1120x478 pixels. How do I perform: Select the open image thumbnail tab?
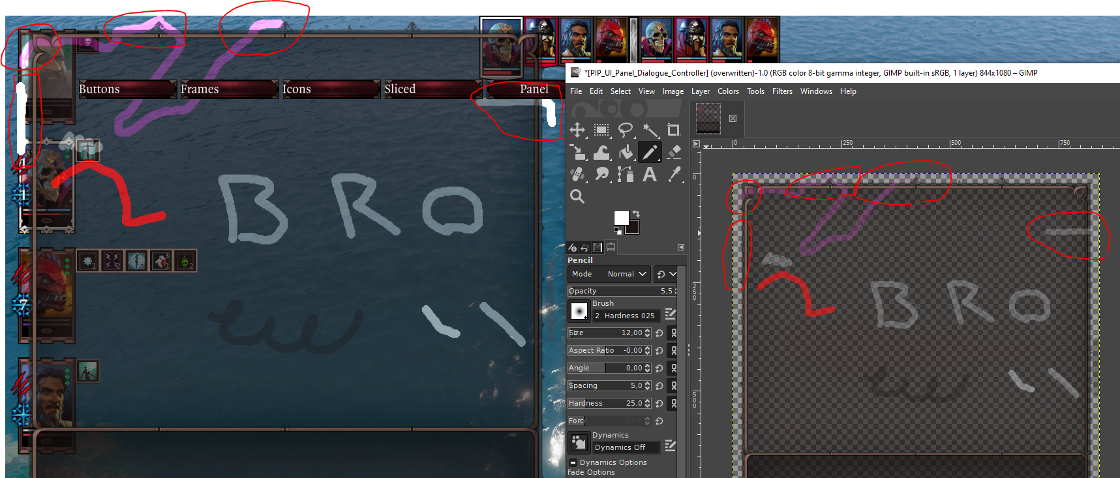pyautogui.click(x=708, y=118)
